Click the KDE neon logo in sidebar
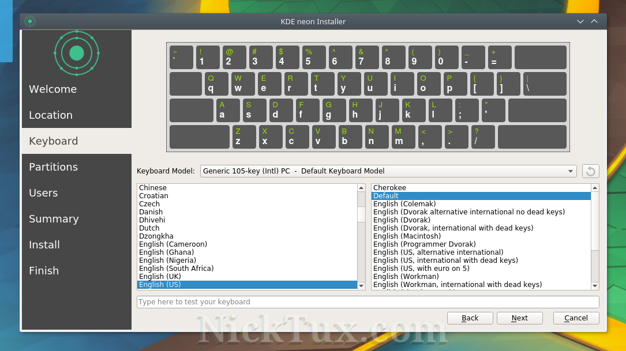This screenshot has width=626, height=351. pyautogui.click(x=77, y=53)
